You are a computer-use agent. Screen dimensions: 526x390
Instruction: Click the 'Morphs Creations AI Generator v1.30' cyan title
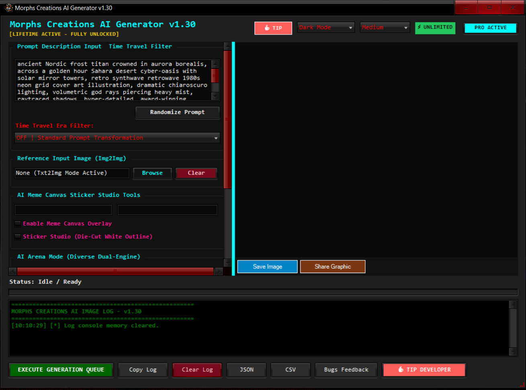pos(102,25)
